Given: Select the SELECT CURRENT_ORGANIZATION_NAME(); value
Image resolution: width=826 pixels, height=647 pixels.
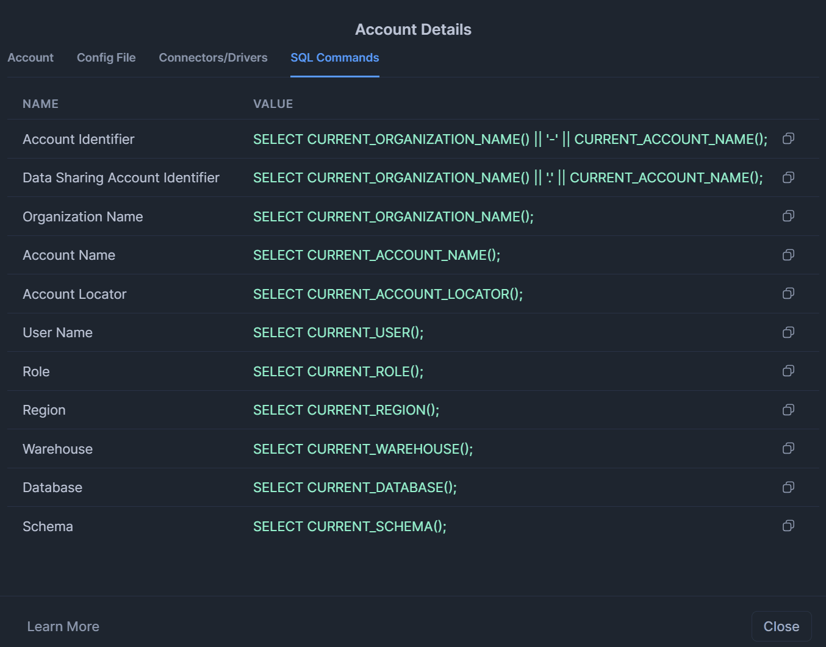Looking at the screenshot, I should (x=393, y=216).
